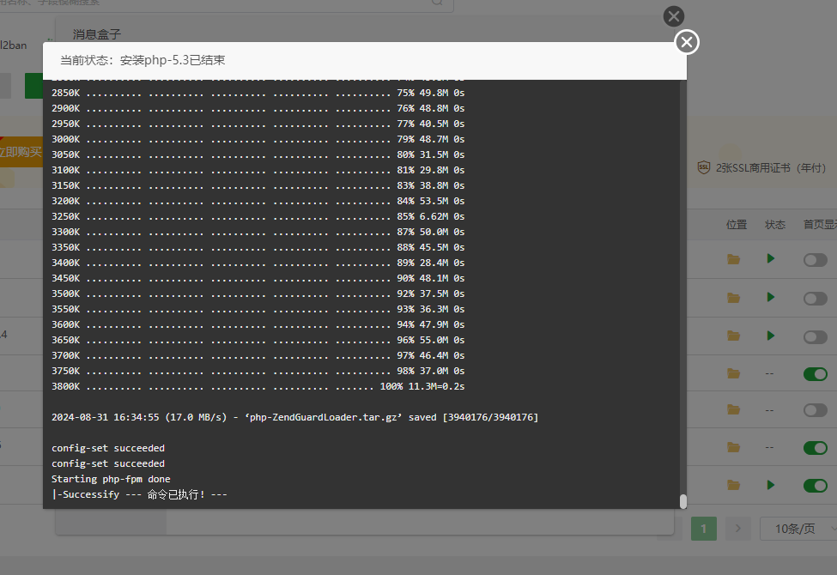This screenshot has height=575, width=837.
Task: Open folder location in fifth table row
Action: point(733,410)
